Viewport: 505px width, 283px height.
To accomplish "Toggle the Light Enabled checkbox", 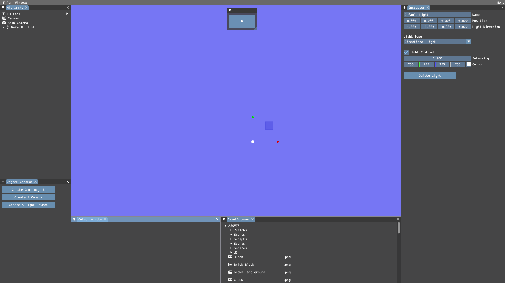I will click(x=406, y=52).
